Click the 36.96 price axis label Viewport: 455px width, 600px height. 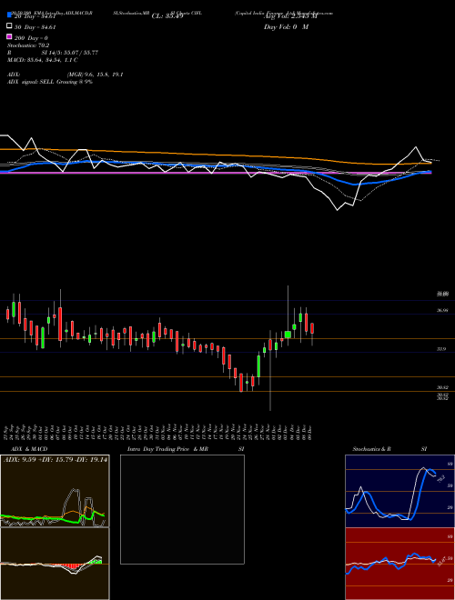click(442, 311)
